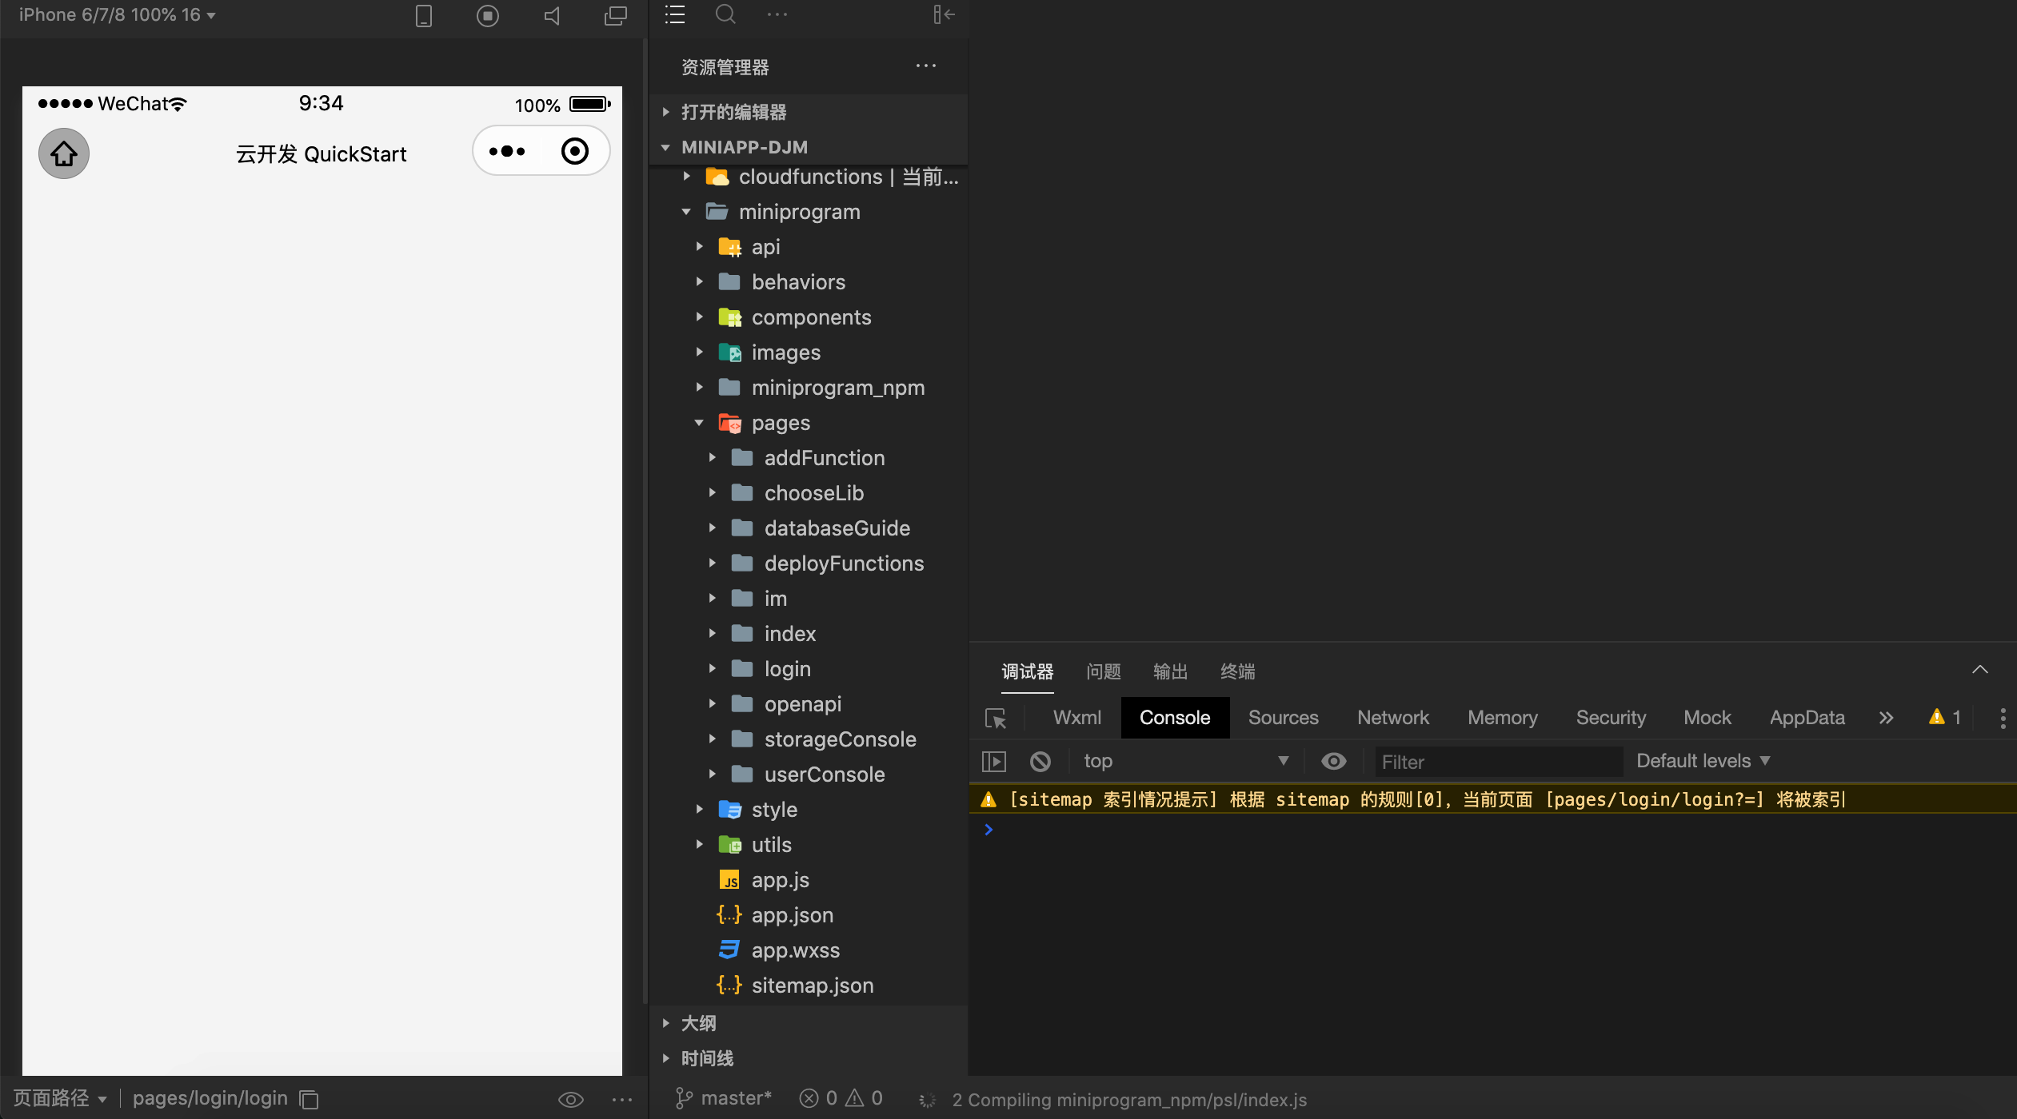This screenshot has width=2017, height=1119.
Task: Collapse the explorer sidebar panel
Action: coord(944,14)
